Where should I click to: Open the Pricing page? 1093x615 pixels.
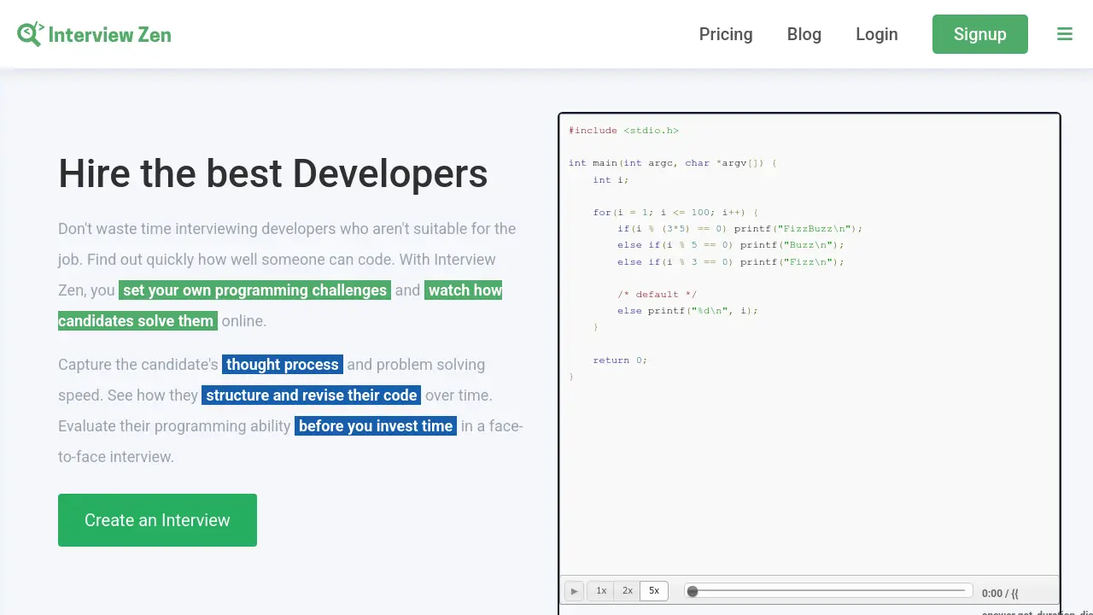click(726, 34)
